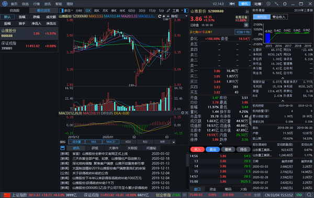Click 切换十档 to switch depth levels
This screenshot has width=314, height=198.
pyautogui.click(x=242, y=32)
